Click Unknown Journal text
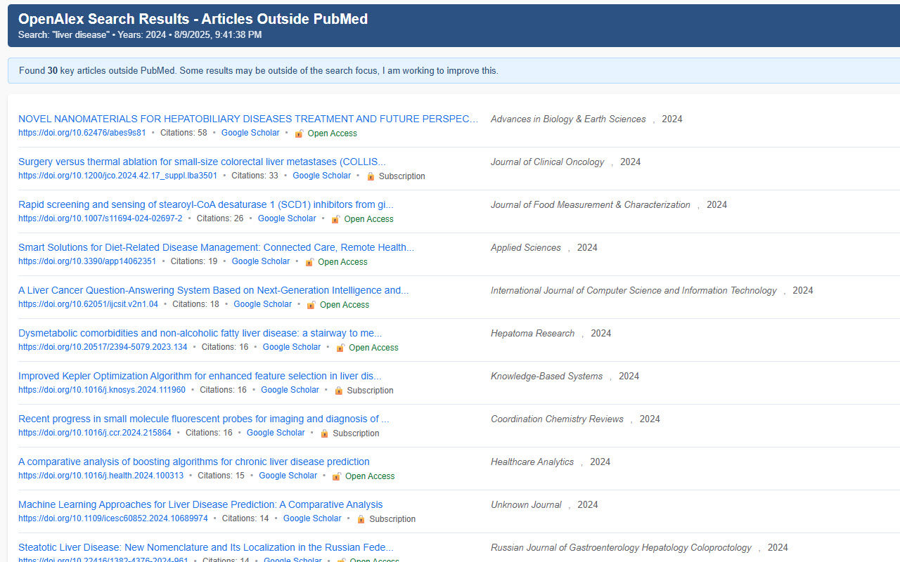 tap(526, 504)
